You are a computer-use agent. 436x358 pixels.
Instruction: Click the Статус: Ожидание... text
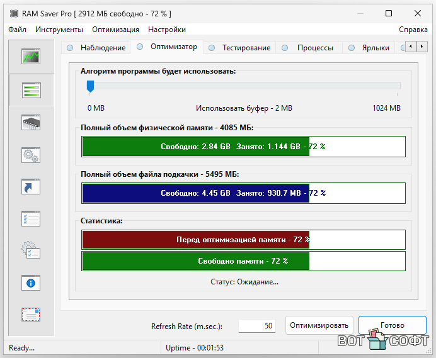point(244,282)
